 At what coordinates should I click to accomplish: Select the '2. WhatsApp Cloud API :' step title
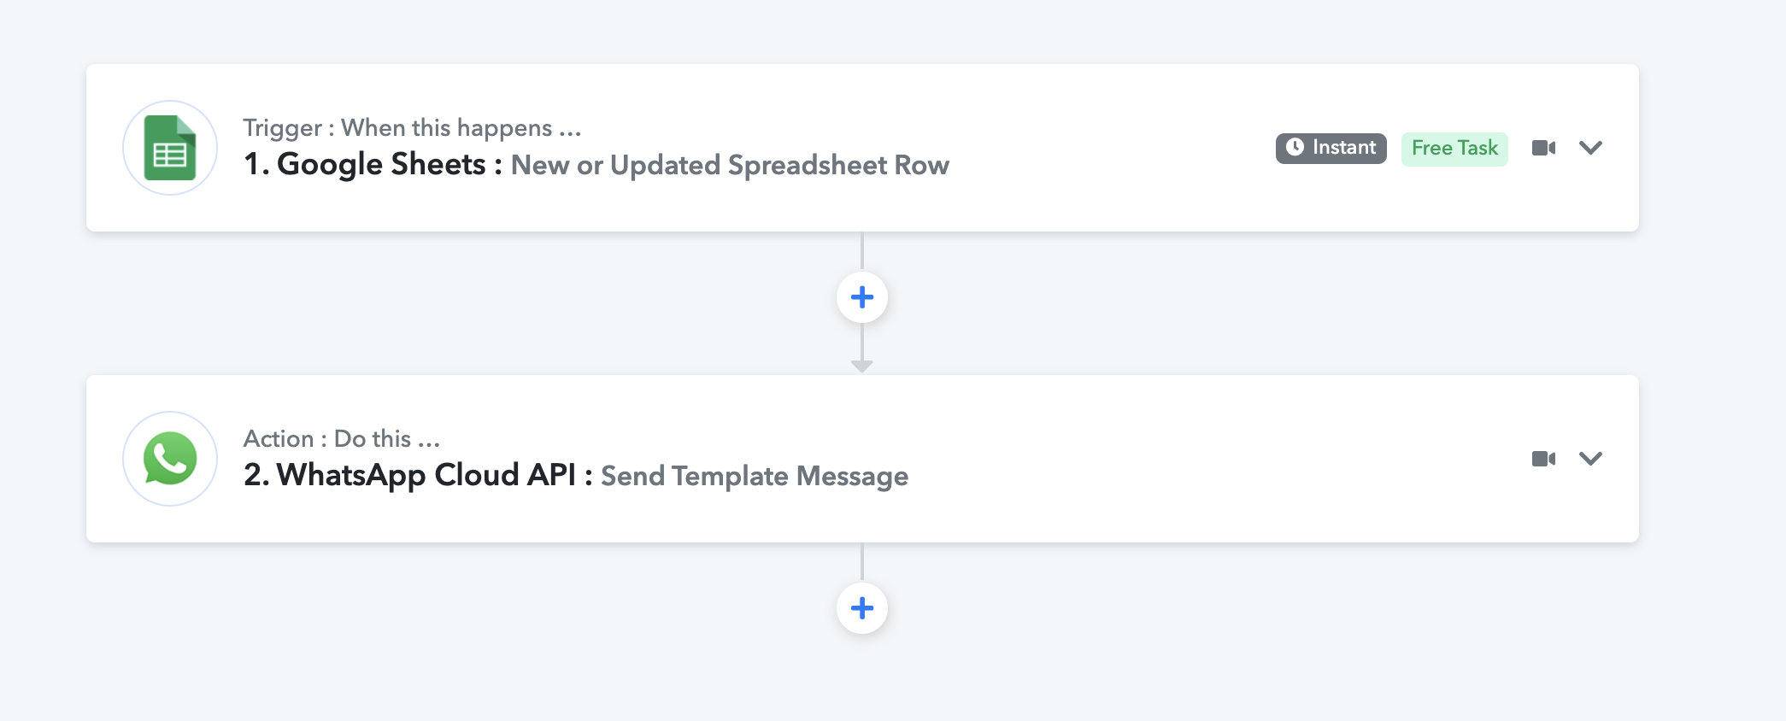click(x=419, y=475)
